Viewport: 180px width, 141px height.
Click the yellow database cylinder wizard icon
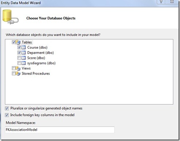pyautogui.click(x=11, y=17)
